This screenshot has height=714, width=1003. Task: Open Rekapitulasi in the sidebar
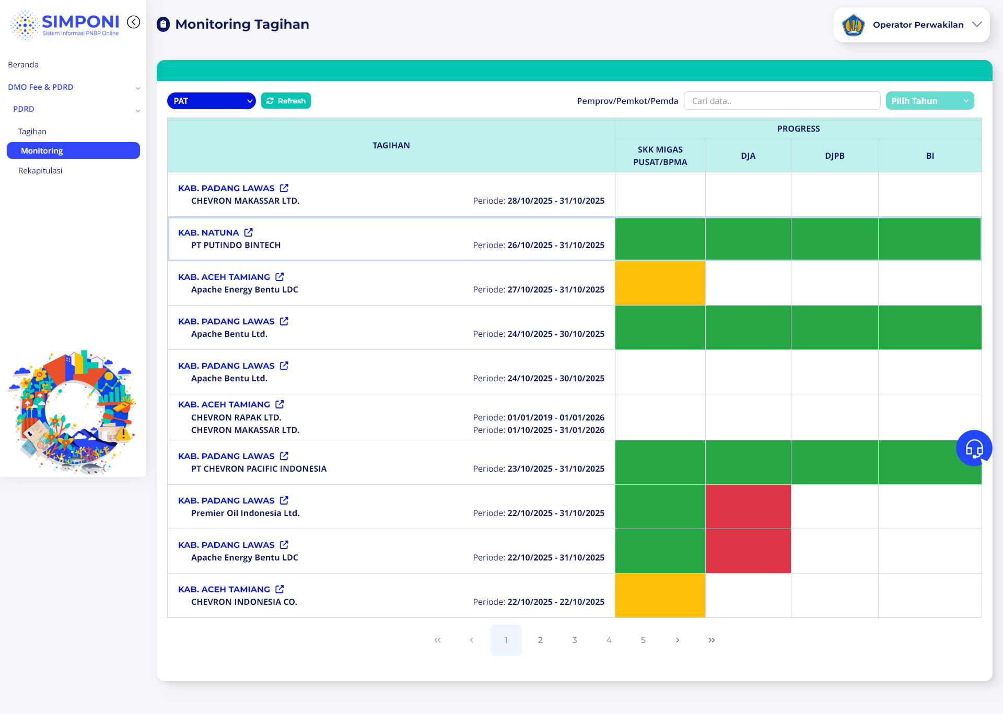click(40, 171)
